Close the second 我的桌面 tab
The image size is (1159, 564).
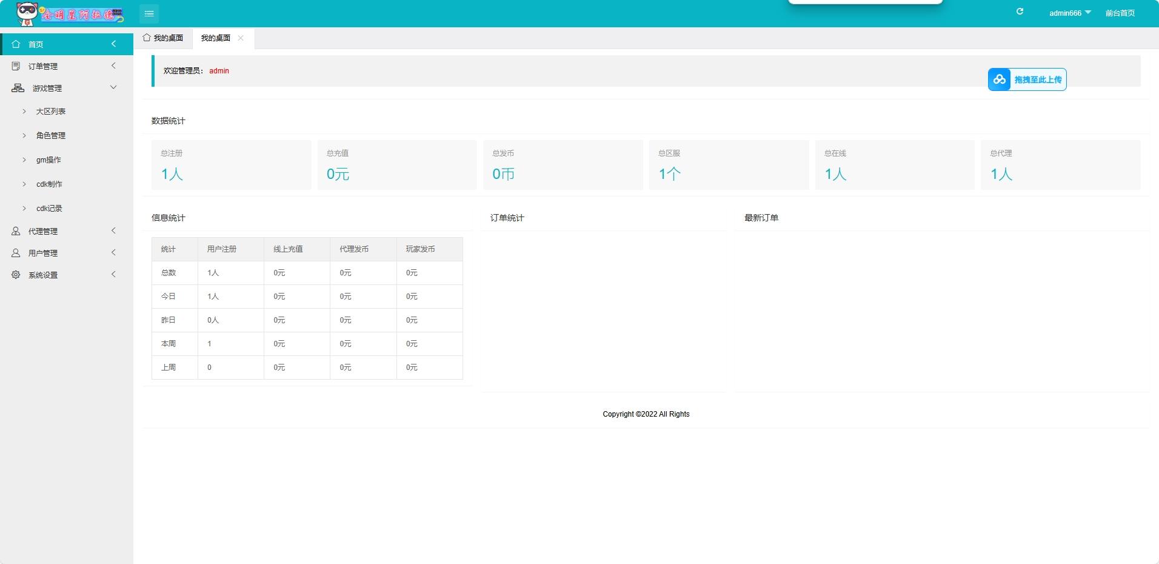[x=241, y=38]
